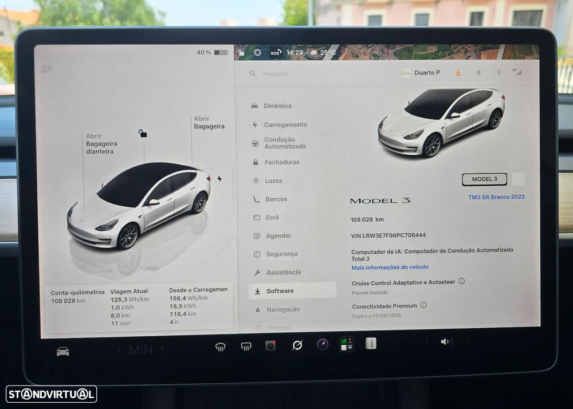Toggle rear window defrost

tap(246, 346)
